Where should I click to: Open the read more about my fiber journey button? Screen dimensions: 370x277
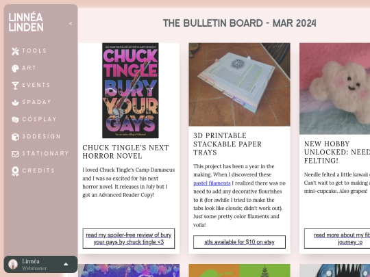[x=337, y=239]
